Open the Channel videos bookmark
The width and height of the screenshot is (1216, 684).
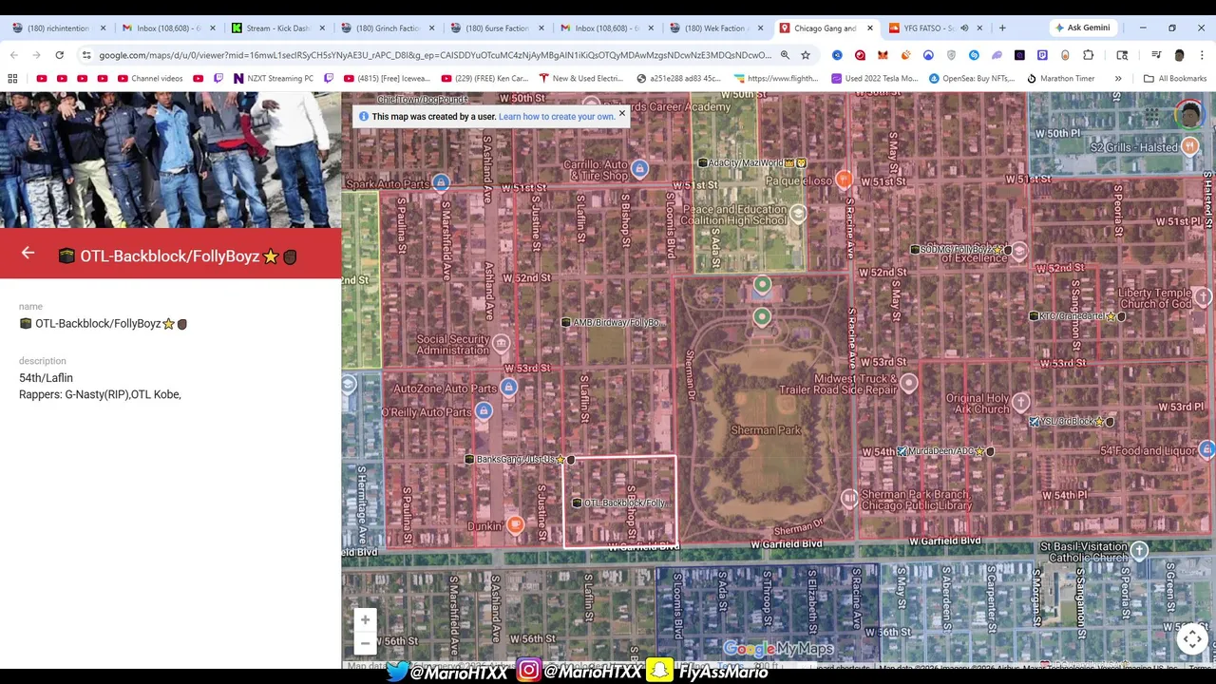[x=150, y=78]
